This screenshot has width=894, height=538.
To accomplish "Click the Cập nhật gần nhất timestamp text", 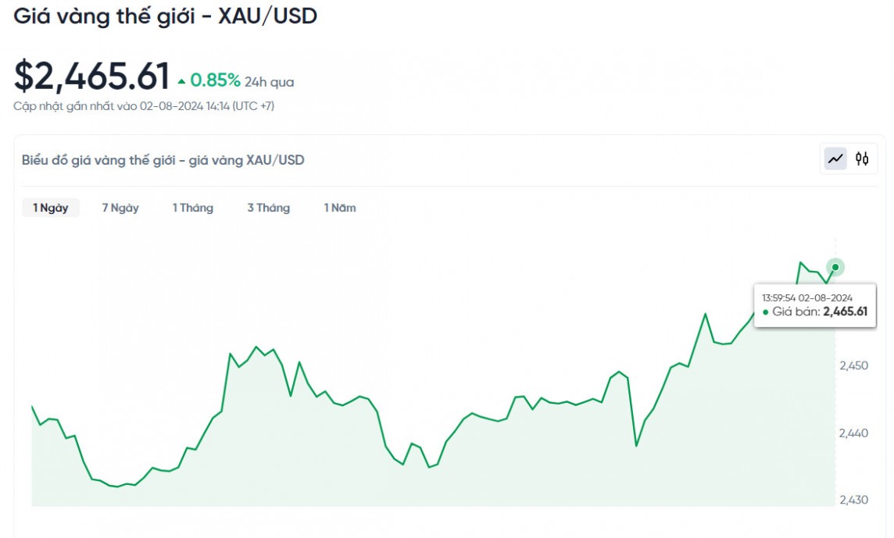I will click(144, 105).
